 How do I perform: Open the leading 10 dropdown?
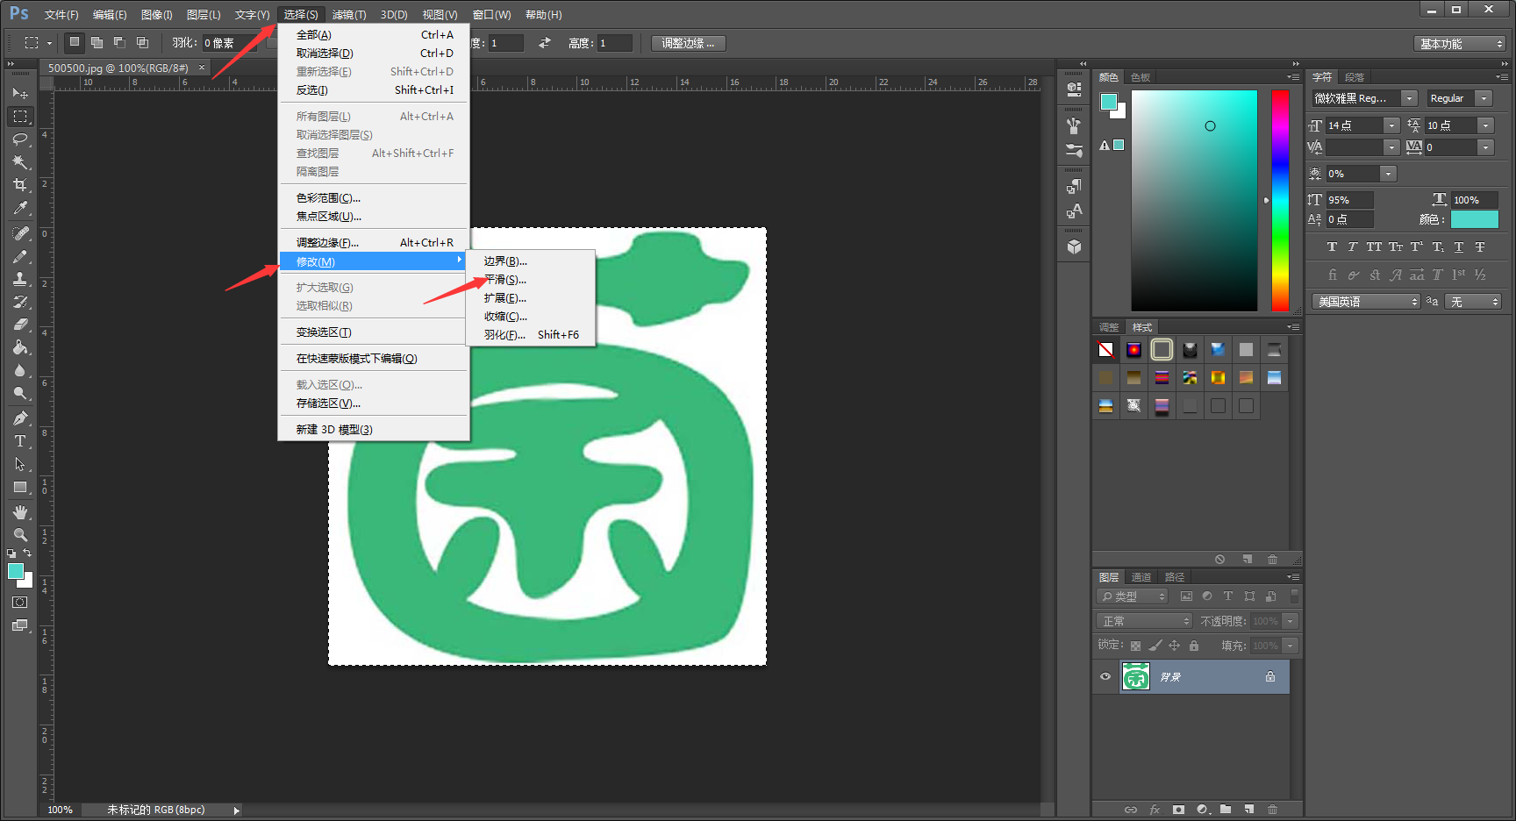[1485, 125]
